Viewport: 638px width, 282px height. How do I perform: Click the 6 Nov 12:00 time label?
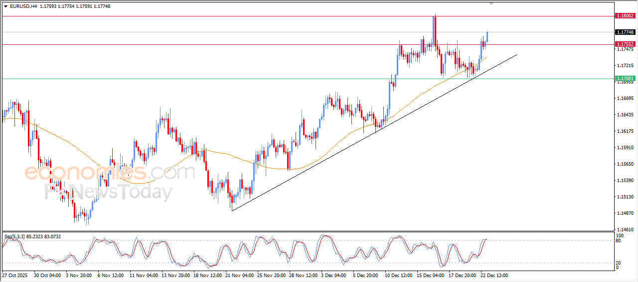(x=111, y=275)
